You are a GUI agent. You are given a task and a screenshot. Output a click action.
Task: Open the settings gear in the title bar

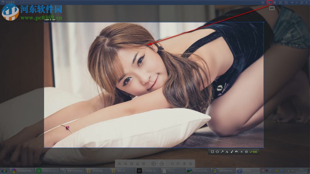pos(275,2)
